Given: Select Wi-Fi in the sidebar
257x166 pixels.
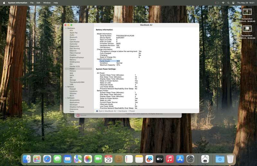Looking at the screenshot, I should [x=72, y=96].
